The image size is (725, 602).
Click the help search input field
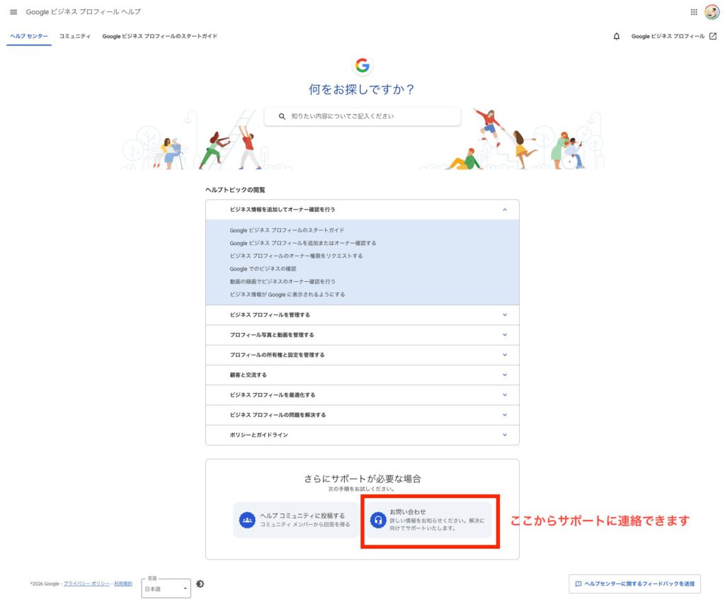click(368, 116)
